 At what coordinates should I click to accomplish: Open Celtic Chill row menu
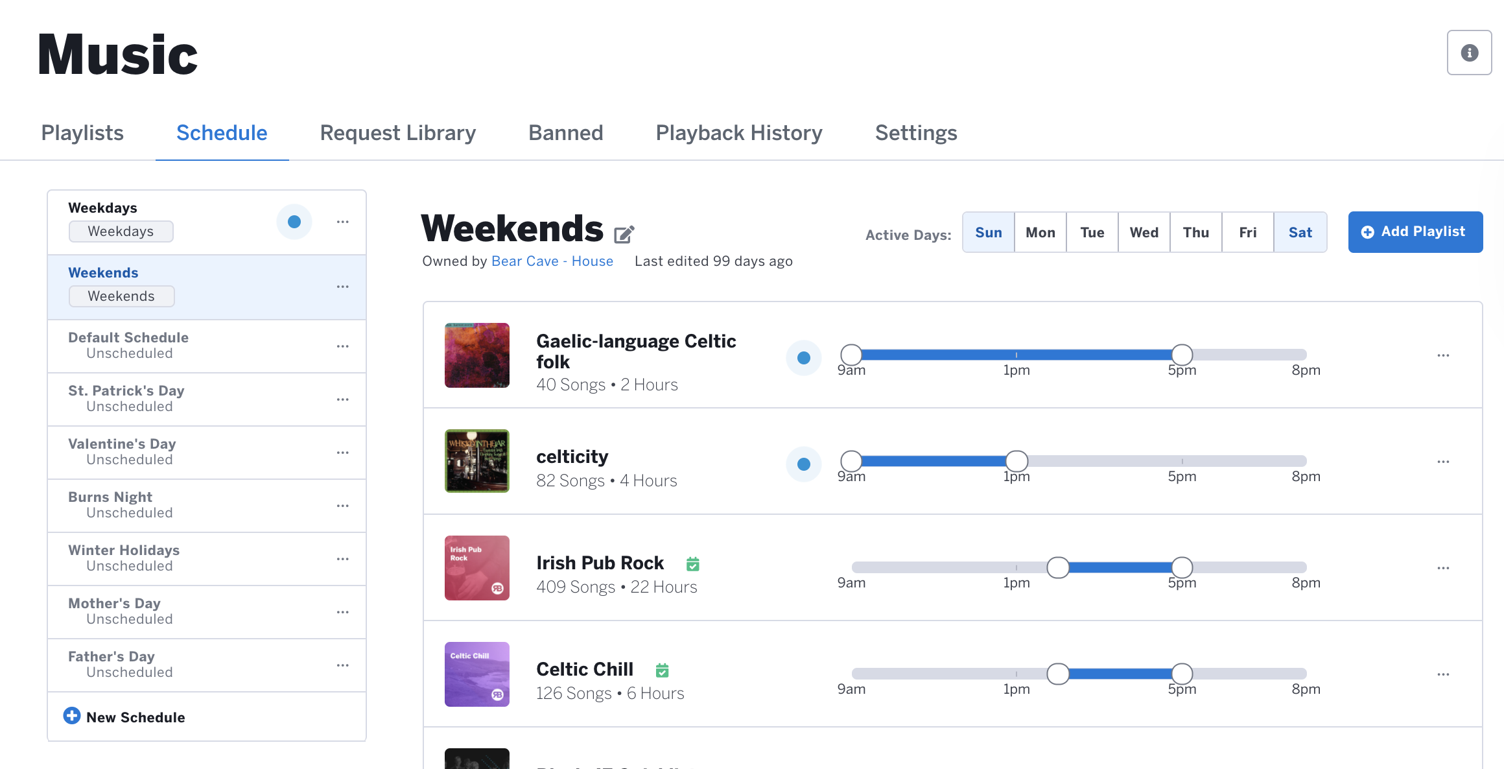1443,674
